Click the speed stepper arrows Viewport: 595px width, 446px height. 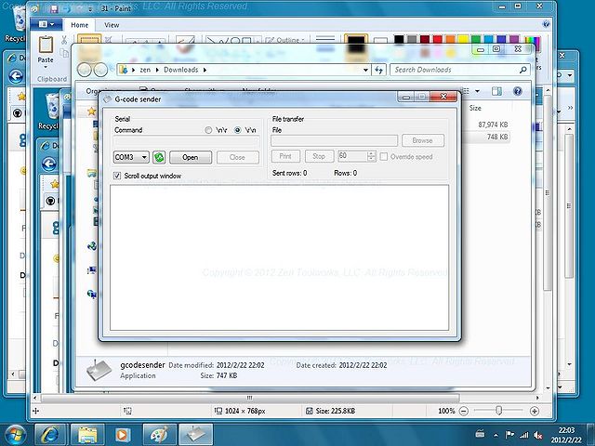(372, 156)
